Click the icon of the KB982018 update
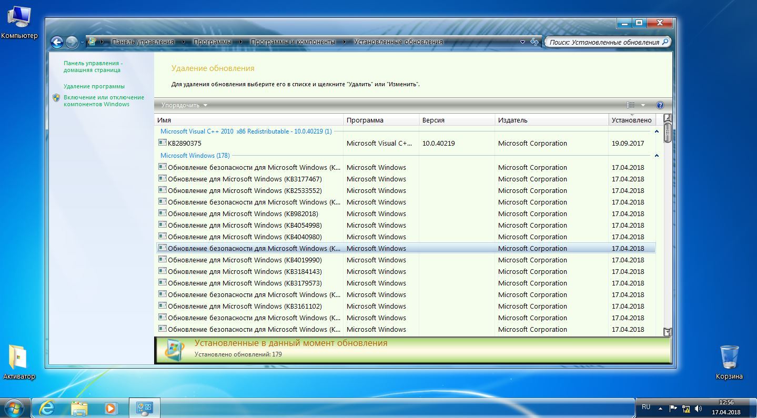Viewport: 757px width, 418px height. (x=163, y=213)
